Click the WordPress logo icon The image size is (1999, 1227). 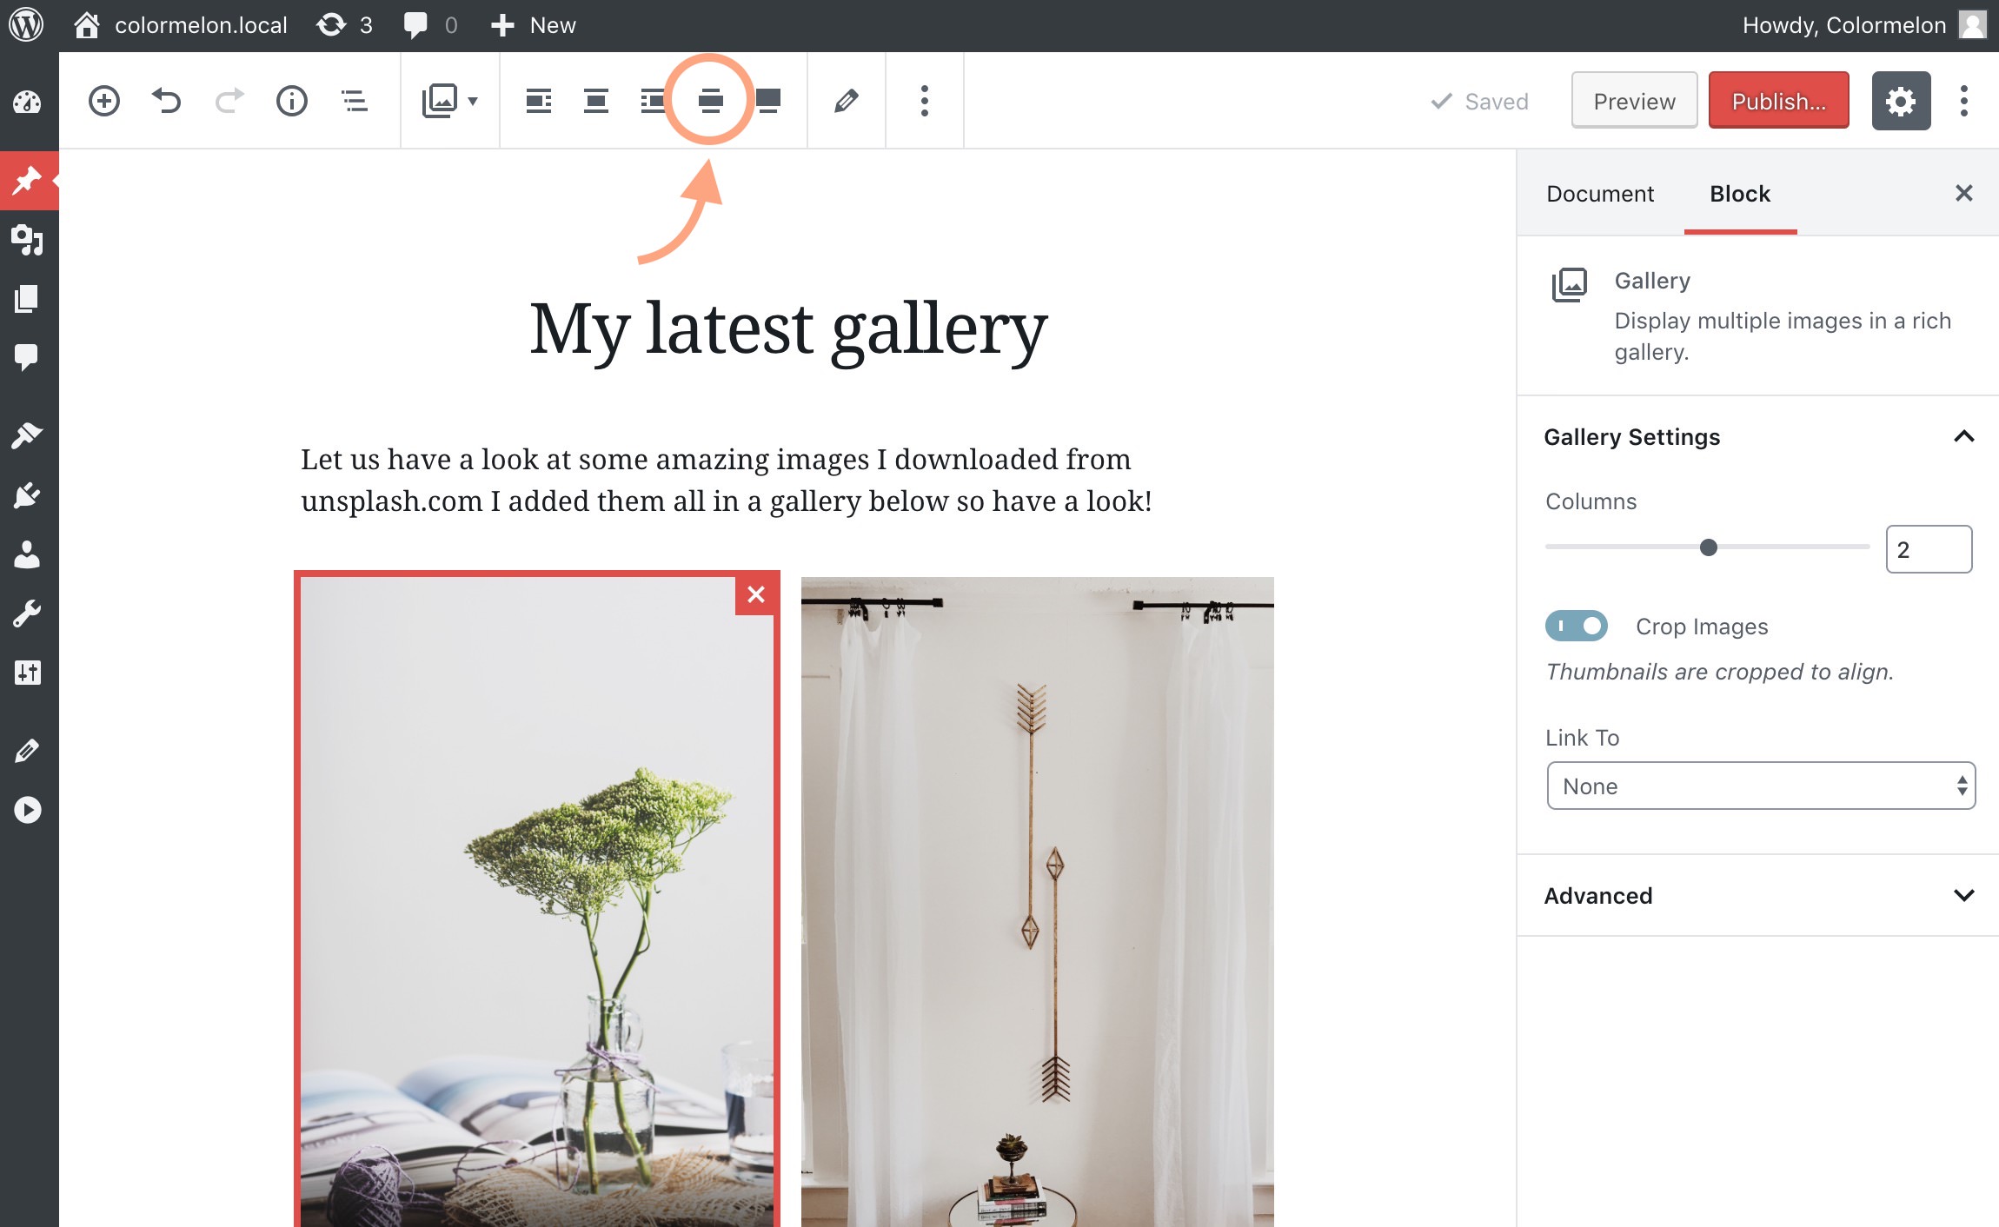point(26,24)
